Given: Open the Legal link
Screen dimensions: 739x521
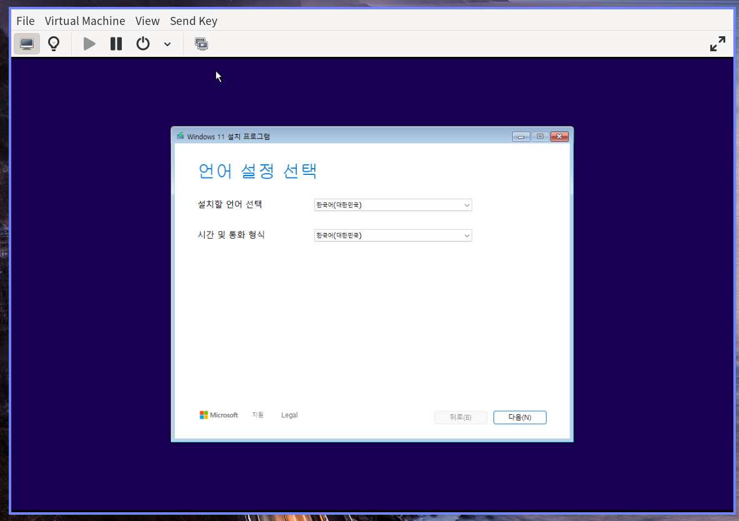Looking at the screenshot, I should (x=289, y=414).
